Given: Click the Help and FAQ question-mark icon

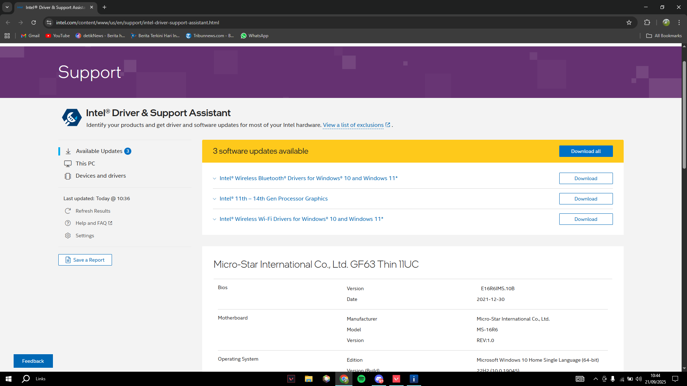Looking at the screenshot, I should coord(68,223).
